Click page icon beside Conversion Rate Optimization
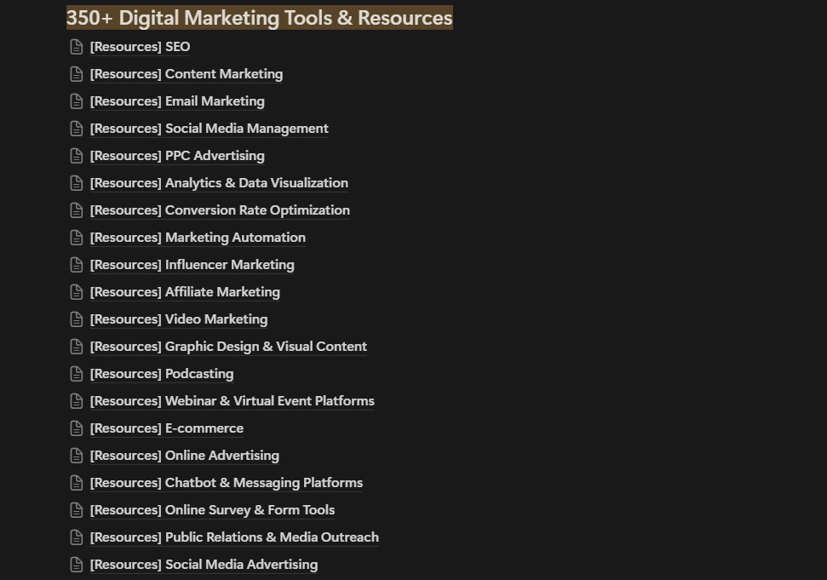Screen dimensions: 827x580 (77, 210)
